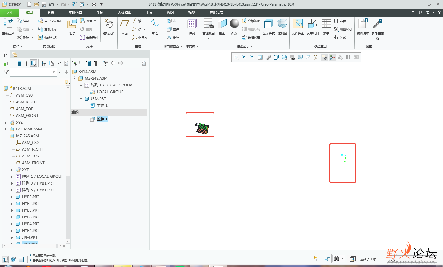This screenshot has height=267, width=443.
Task: Expand the B413-WK.ASM tree node
Action: point(6,129)
